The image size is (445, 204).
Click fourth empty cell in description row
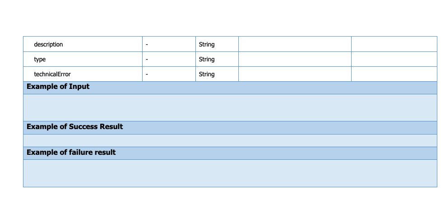pyautogui.click(x=294, y=44)
